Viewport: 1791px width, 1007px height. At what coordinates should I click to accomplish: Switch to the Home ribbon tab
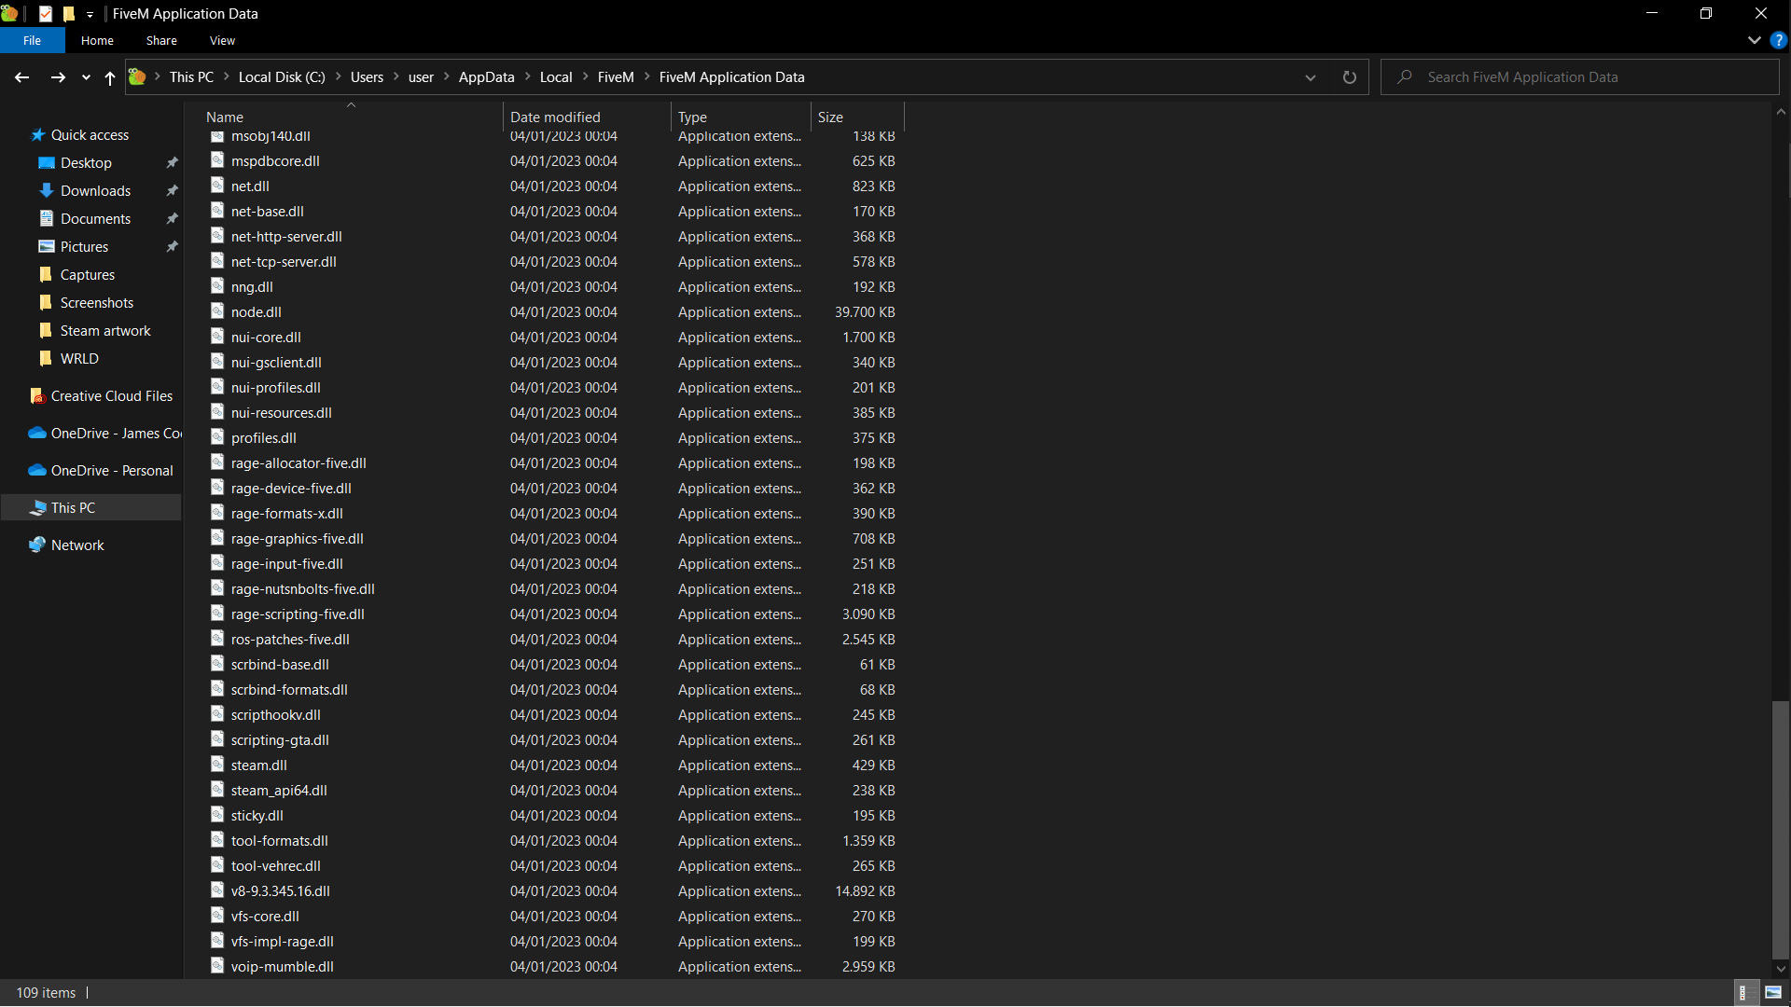97,40
